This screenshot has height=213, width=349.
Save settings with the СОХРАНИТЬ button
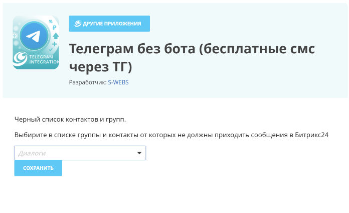pyautogui.click(x=38, y=168)
